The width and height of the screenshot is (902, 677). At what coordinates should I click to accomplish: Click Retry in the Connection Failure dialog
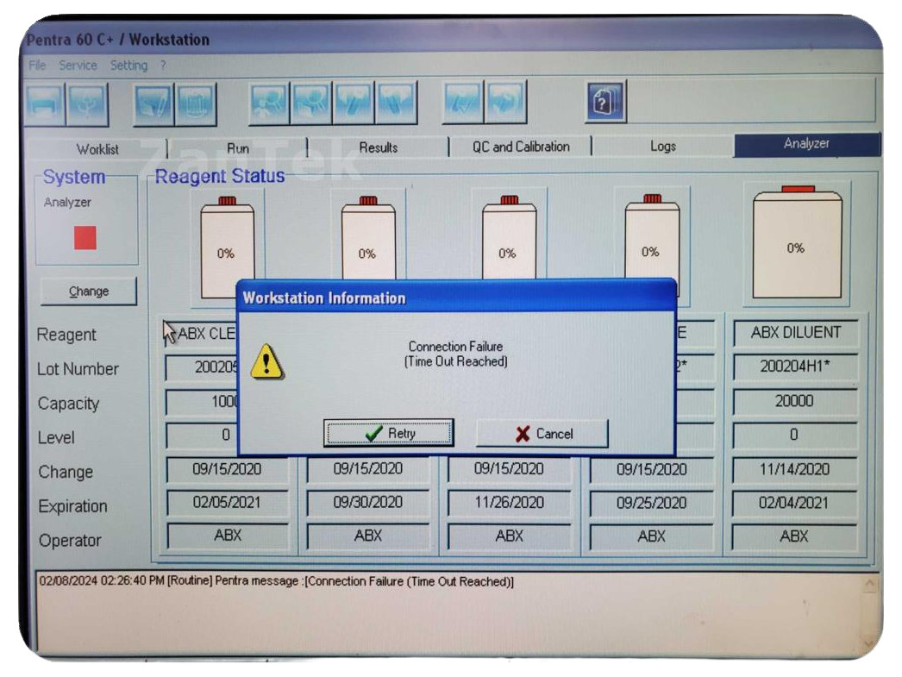(x=389, y=433)
